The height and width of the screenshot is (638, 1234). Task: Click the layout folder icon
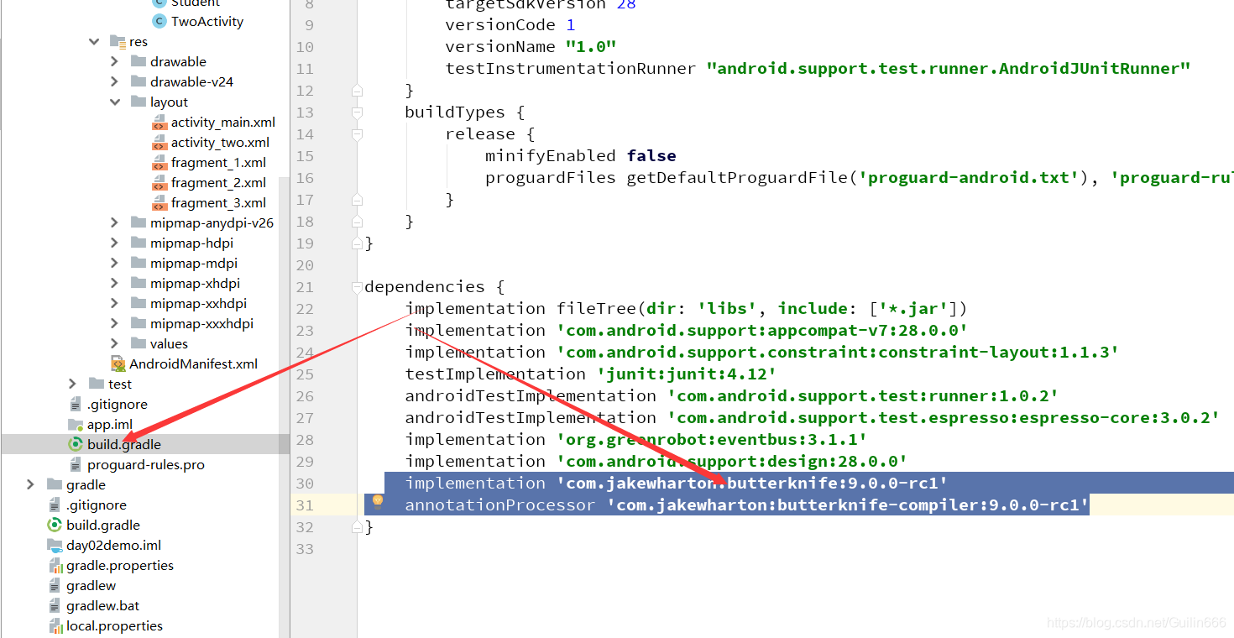[139, 102]
